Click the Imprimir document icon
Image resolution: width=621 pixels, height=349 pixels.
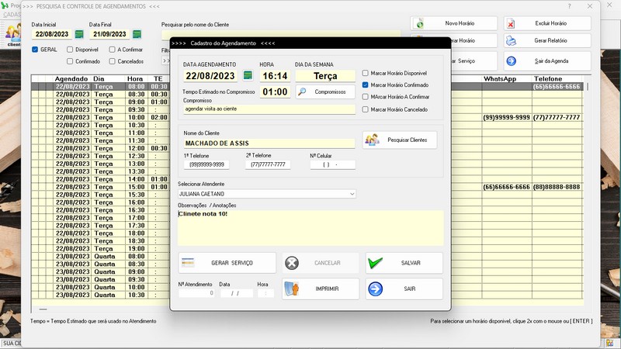292,289
